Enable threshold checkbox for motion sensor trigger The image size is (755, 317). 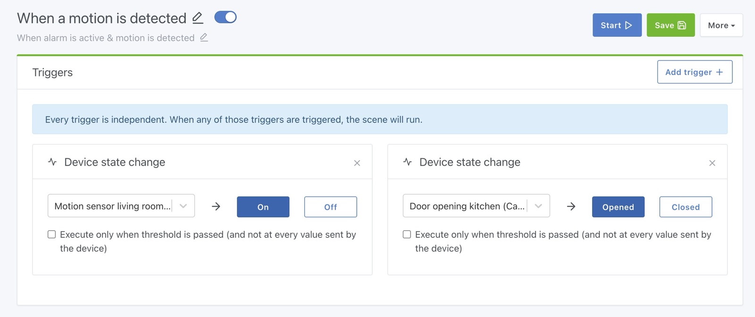coord(52,235)
